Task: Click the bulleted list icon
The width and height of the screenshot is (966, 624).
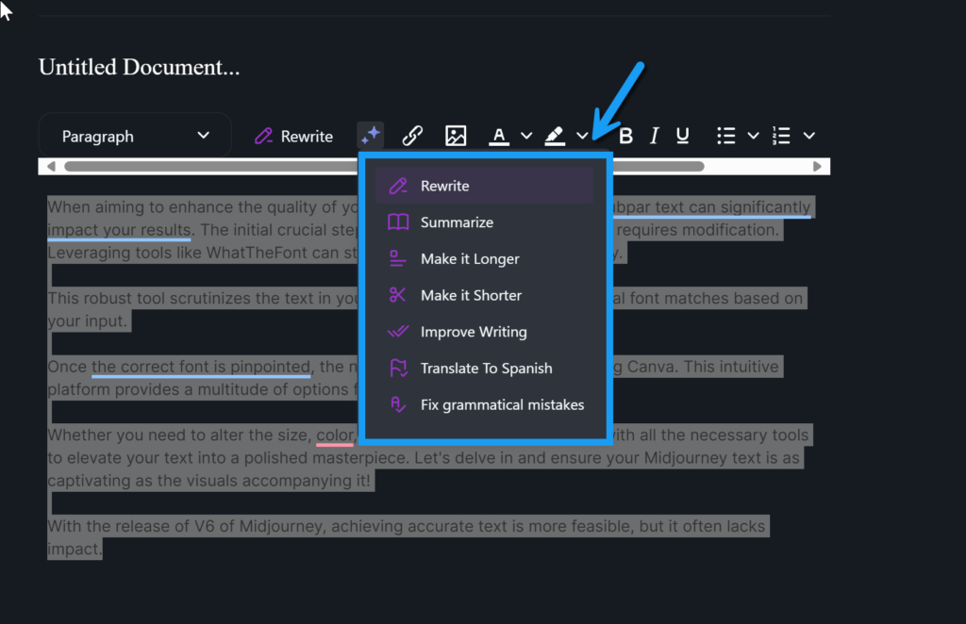Action: [x=725, y=136]
